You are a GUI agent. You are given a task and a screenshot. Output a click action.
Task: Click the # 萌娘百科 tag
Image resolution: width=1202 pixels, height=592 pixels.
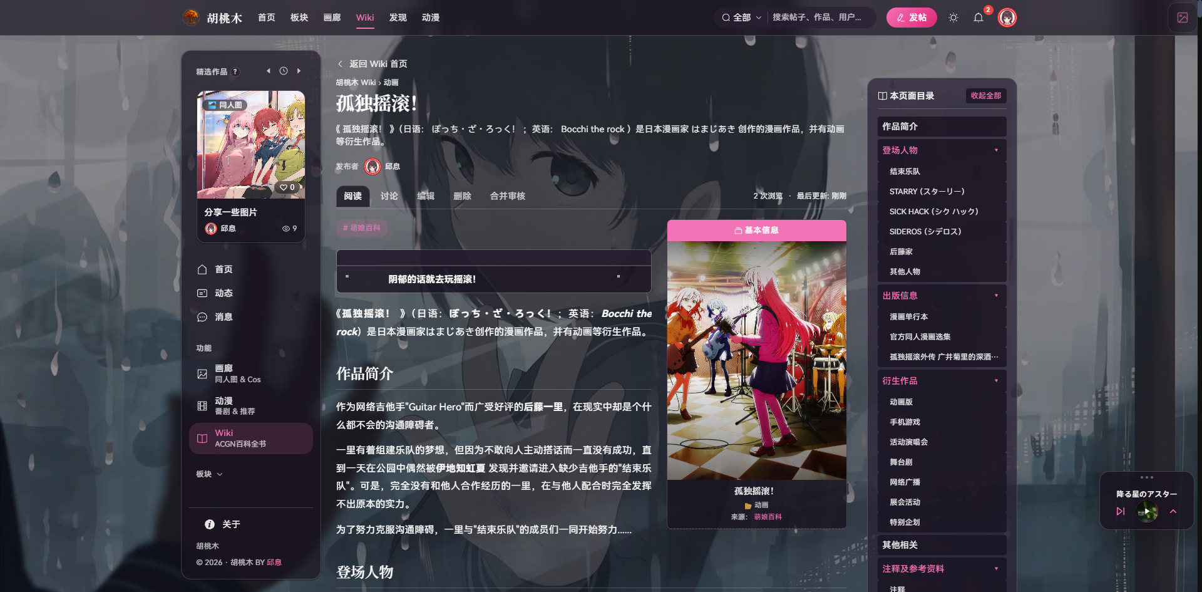point(362,228)
